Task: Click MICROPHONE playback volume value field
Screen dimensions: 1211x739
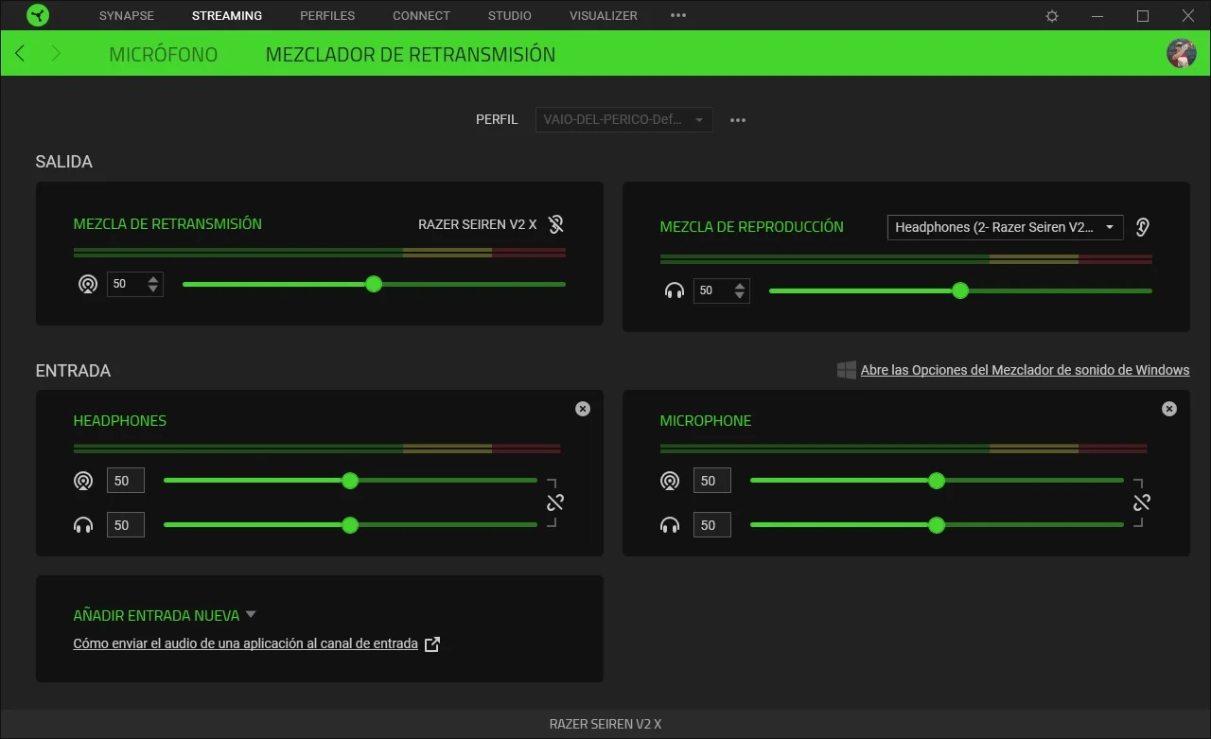Action: (x=712, y=525)
